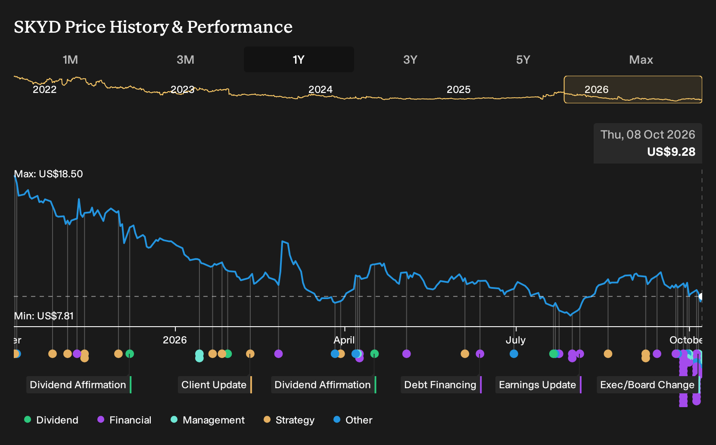Click the blue event dot below July label
The width and height of the screenshot is (716, 445).
pos(514,354)
